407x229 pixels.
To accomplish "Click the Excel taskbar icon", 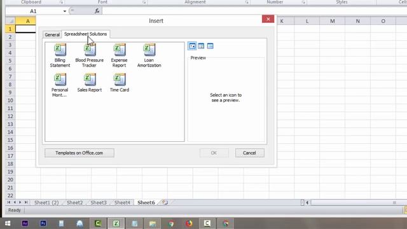I will coord(116,223).
